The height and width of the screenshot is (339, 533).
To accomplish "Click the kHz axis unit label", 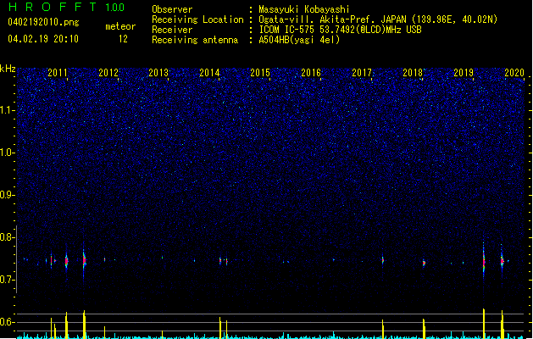I will click(8, 69).
